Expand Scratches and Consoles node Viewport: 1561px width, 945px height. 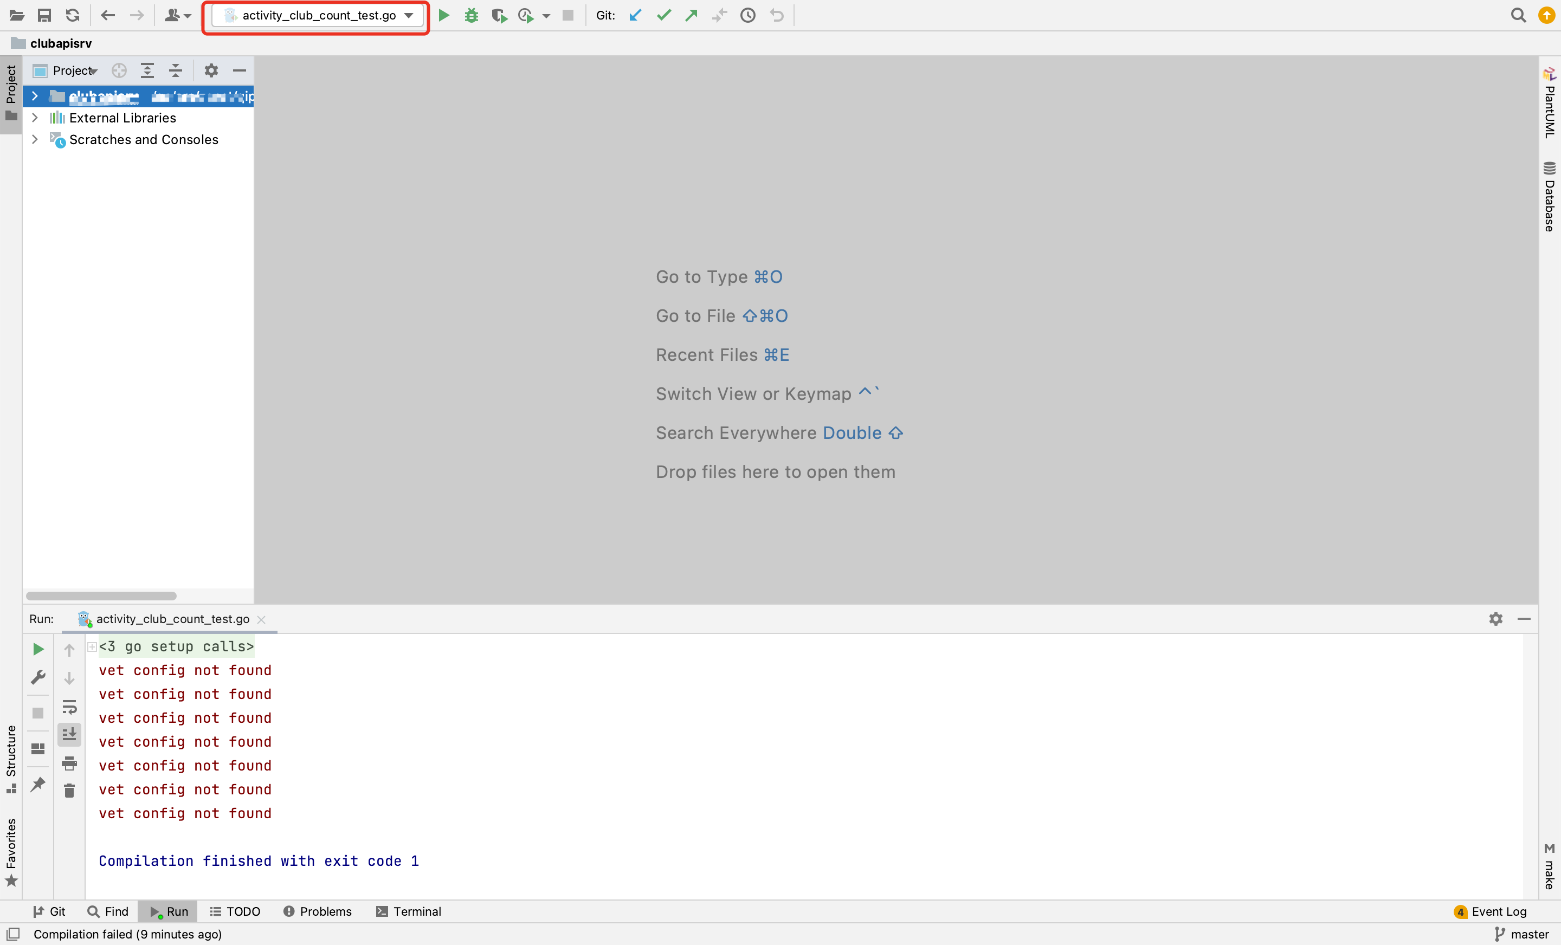[35, 139]
